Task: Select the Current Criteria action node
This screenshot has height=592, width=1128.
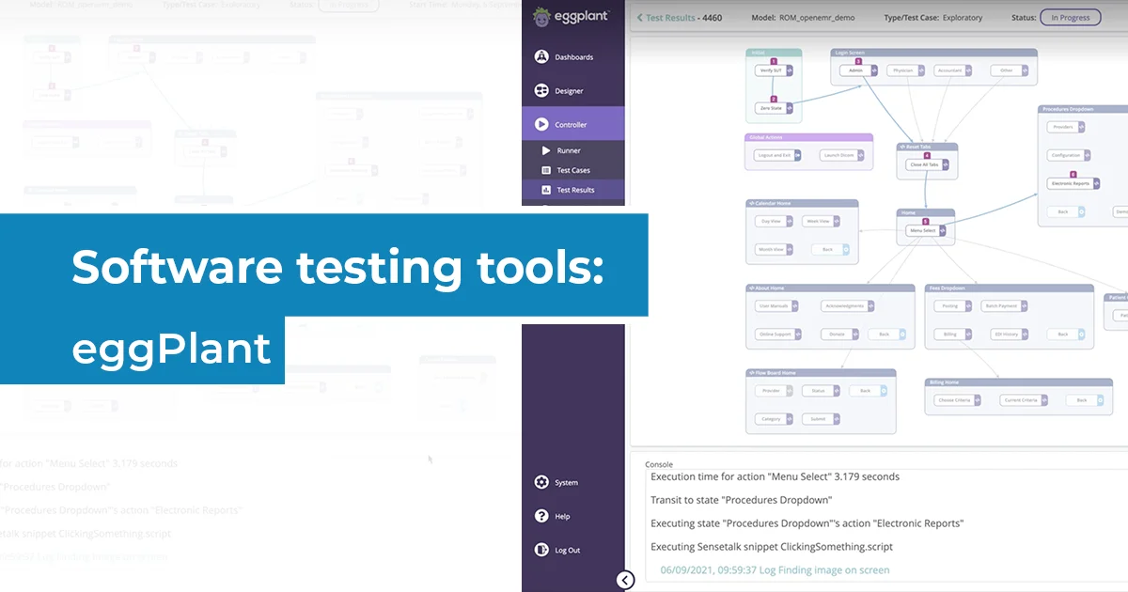Action: tap(1024, 400)
